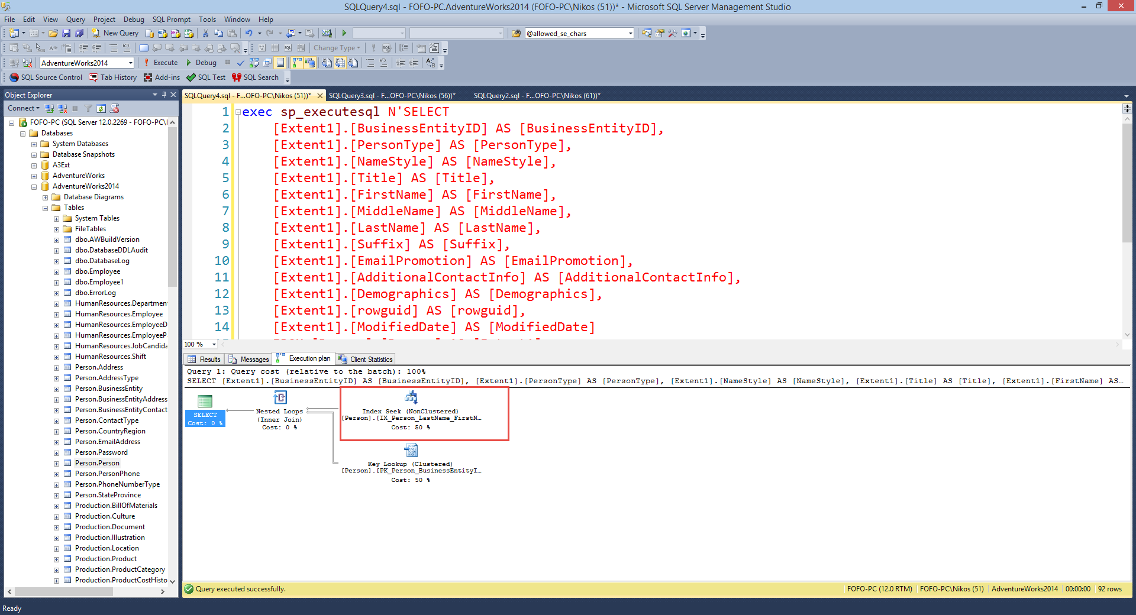The height and width of the screenshot is (615, 1136).
Task: Click the Object Explorer vertical scrollbar thumb
Action: click(x=172, y=207)
